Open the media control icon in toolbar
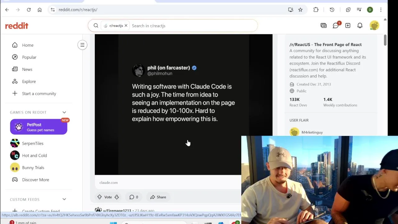The width and height of the screenshot is (398, 224). (x=359, y=10)
